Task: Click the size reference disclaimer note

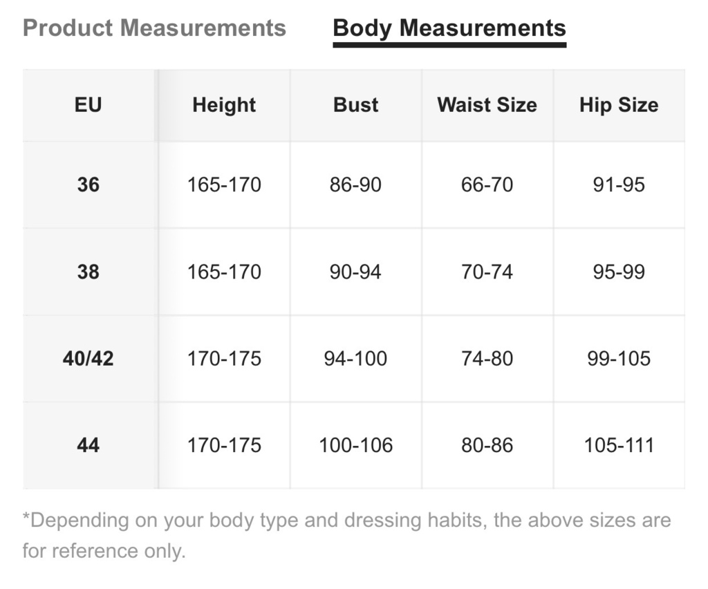Action: [347, 535]
